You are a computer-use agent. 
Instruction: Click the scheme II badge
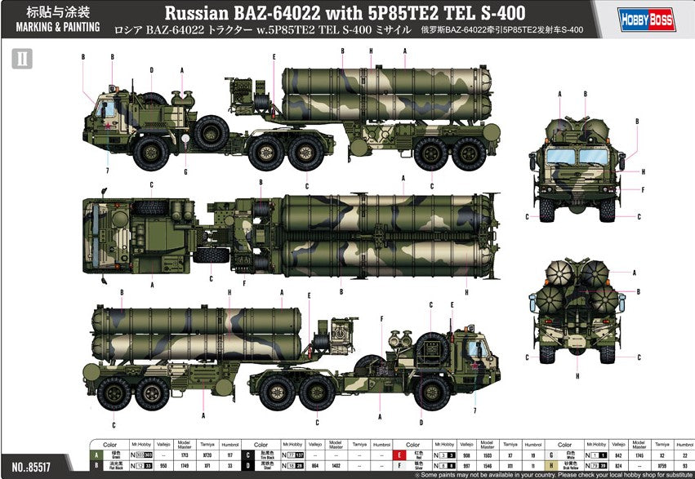[22, 59]
